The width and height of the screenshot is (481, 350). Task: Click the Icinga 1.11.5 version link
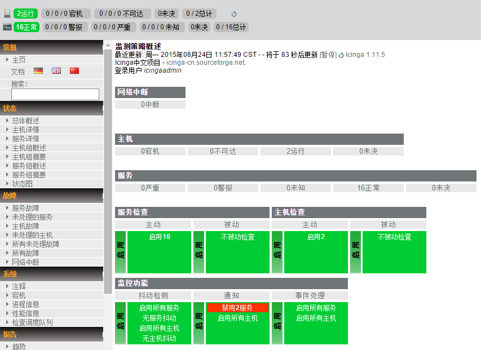coord(365,55)
